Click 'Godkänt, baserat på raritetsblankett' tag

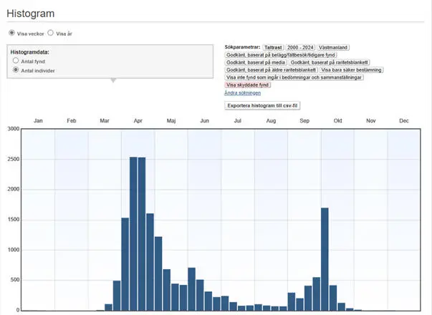tap(330, 62)
